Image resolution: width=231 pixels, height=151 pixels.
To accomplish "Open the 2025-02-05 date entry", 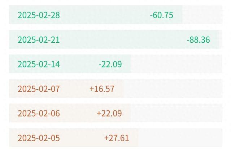I will (x=39, y=138).
